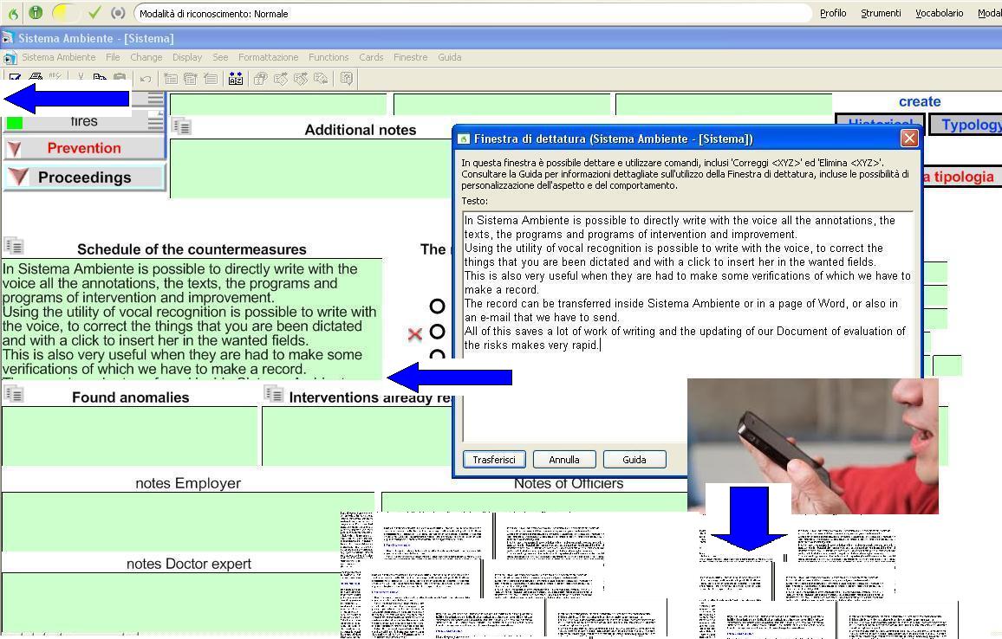The height and width of the screenshot is (639, 1002).
Task: Click the green checkmark icon in voice bar
Action: [94, 13]
